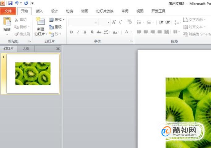Click the 复制 copy button
The image size is (211, 148).
point(22,27)
